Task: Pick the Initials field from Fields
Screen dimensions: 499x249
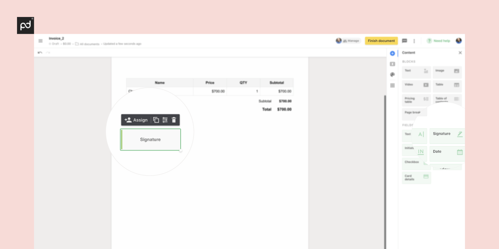Action: point(415,151)
